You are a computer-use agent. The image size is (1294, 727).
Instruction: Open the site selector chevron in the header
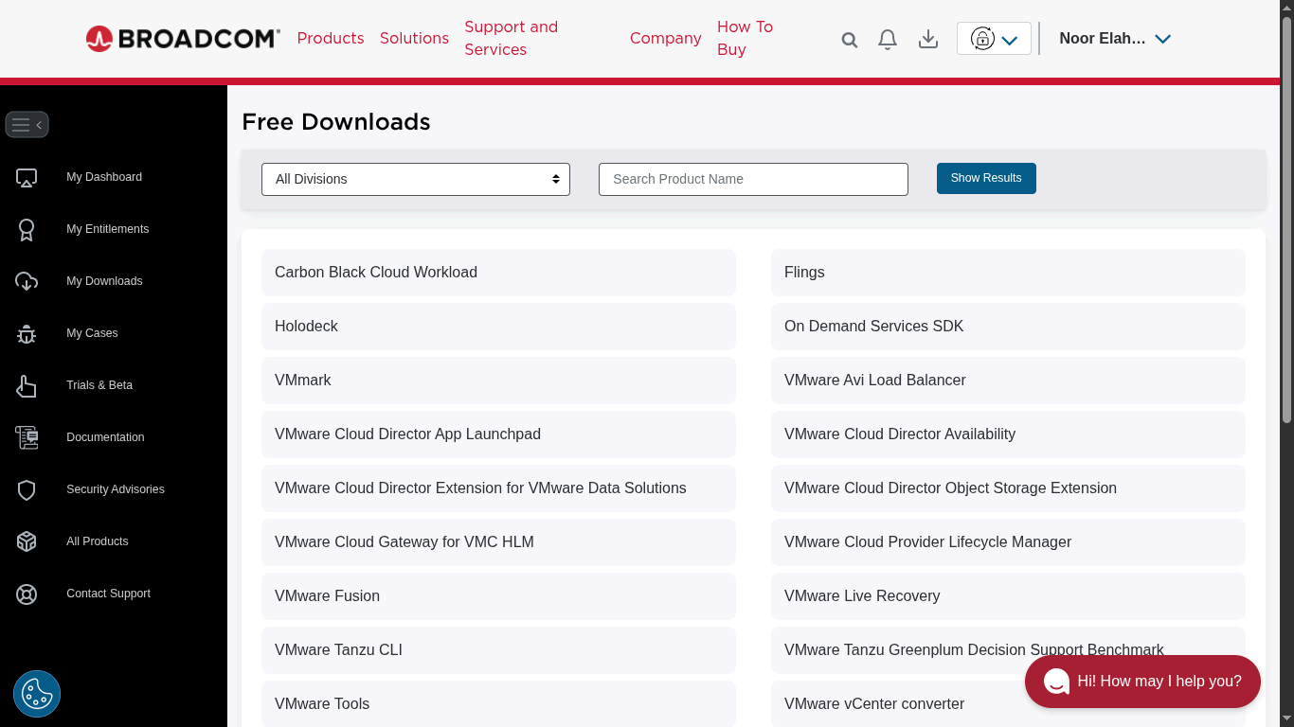point(1010,39)
